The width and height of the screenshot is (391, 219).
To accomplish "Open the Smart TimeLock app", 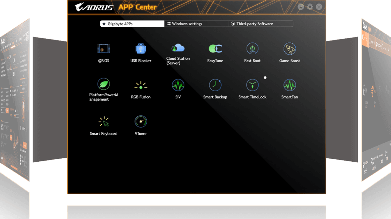I will 252,85.
